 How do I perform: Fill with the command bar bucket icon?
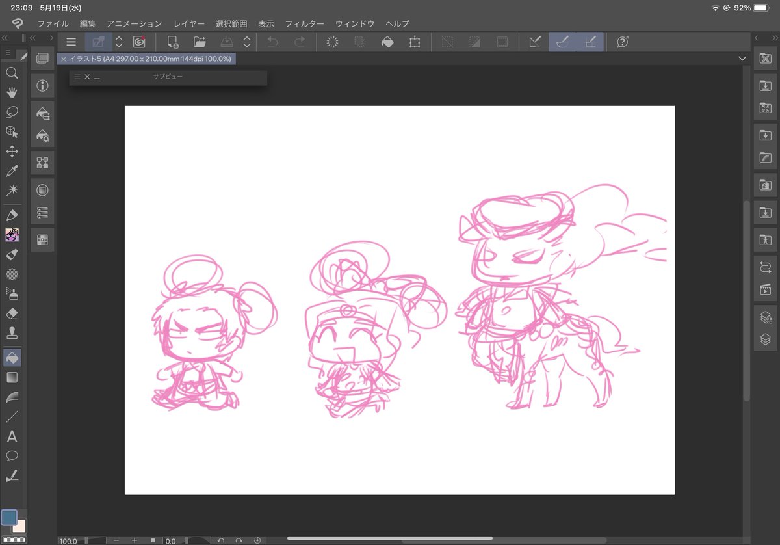pos(387,42)
